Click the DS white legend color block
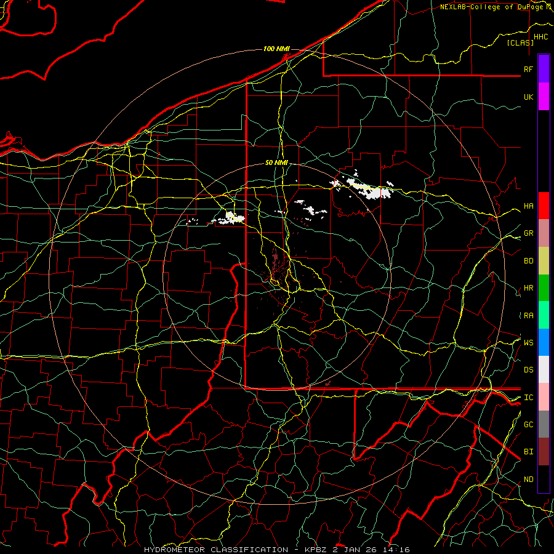The image size is (554, 554). click(x=544, y=369)
